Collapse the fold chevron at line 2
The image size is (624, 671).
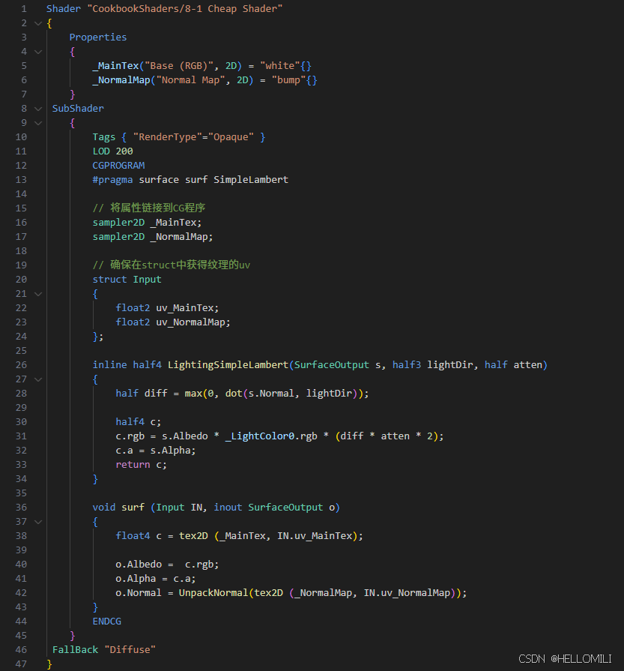38,23
